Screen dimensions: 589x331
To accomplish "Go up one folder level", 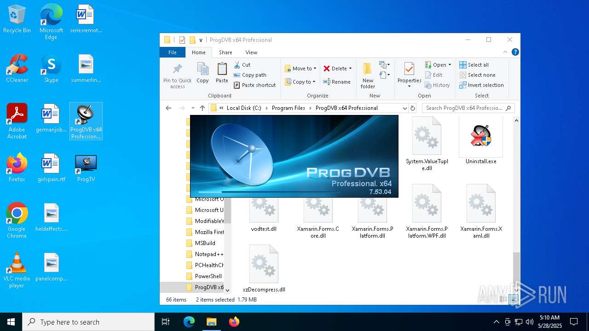I will (202, 108).
